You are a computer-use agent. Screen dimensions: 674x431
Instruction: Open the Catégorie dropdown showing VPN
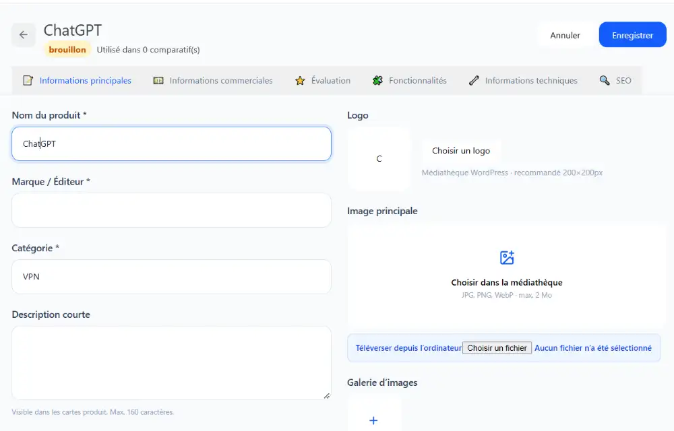tap(171, 277)
